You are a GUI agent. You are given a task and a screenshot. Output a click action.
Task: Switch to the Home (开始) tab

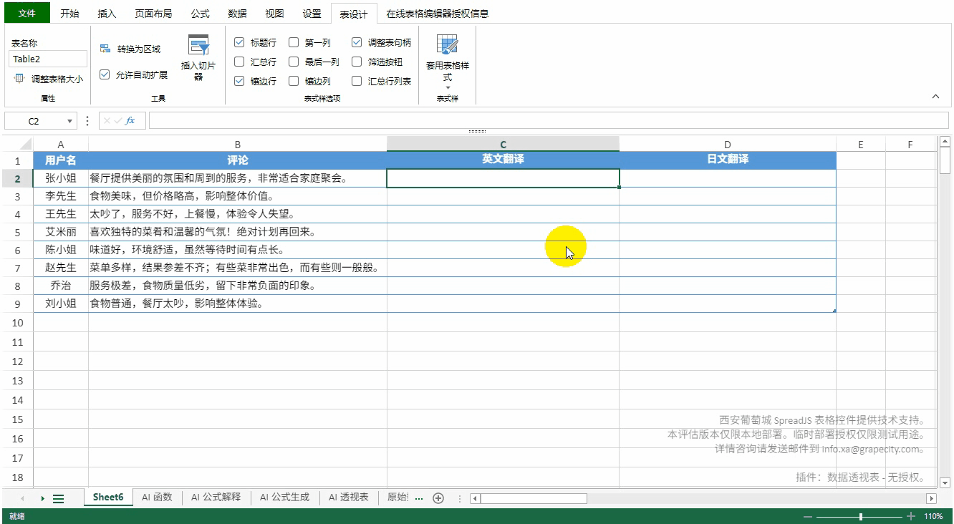click(69, 13)
